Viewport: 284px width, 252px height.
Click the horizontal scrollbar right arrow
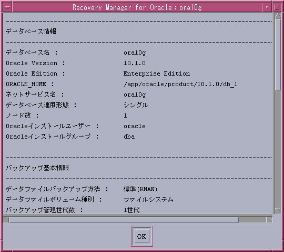(269, 219)
